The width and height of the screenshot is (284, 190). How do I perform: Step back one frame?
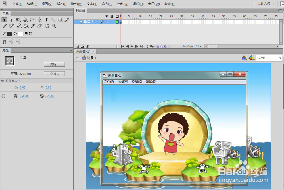pyautogui.click(x=127, y=46)
